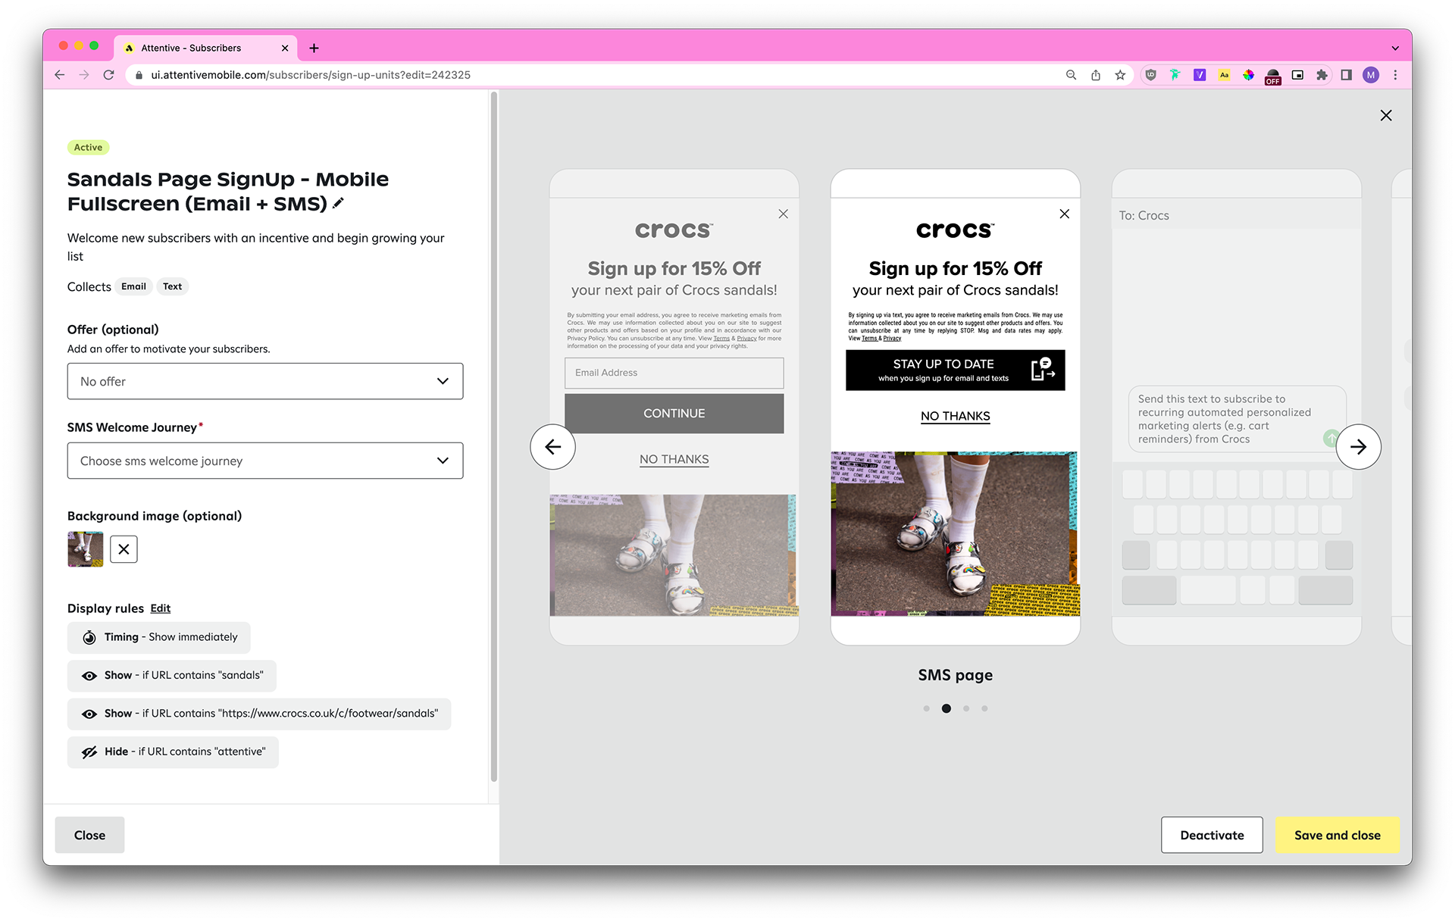1455x922 pixels.
Task: Reload the page in browser toolbar
Action: (x=109, y=75)
